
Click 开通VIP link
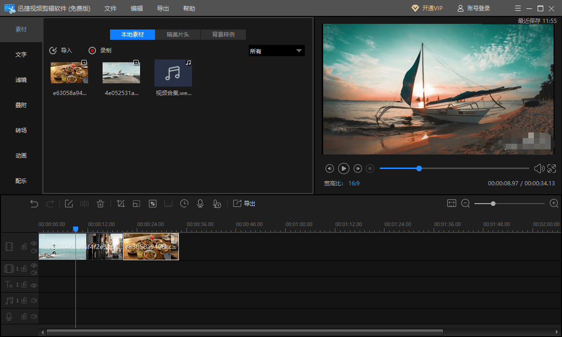tap(427, 8)
